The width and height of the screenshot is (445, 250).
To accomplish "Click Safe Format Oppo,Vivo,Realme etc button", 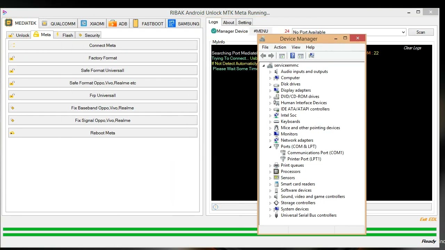I will point(103,83).
